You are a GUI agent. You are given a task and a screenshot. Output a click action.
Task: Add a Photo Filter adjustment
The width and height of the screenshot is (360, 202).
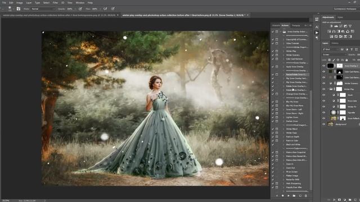pyautogui.click(x=343, y=31)
